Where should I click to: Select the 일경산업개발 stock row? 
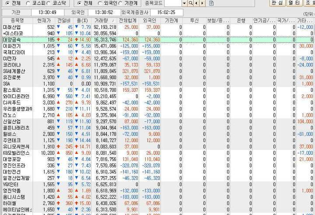click(157, 178)
